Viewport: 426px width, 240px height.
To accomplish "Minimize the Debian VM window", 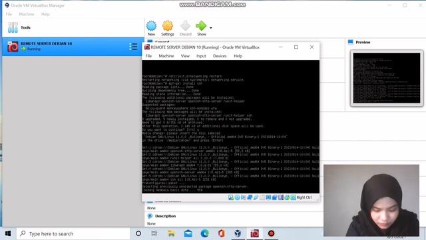I will pos(281,47).
